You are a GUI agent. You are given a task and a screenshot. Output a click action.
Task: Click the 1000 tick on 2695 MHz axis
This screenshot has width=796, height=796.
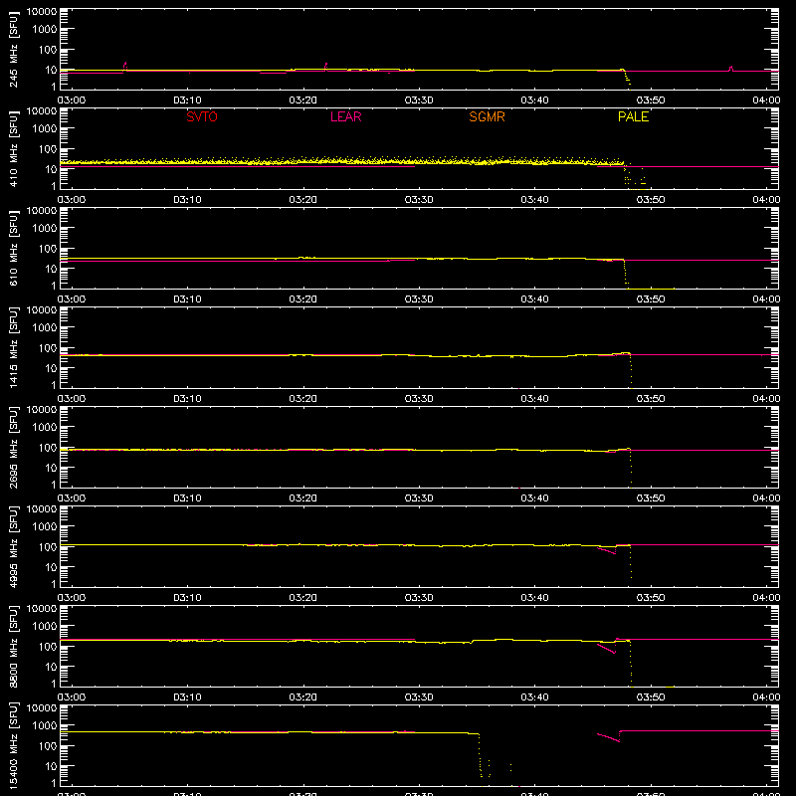click(x=45, y=428)
